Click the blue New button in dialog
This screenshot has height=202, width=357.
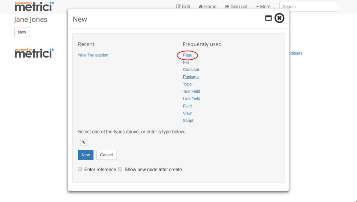point(86,155)
